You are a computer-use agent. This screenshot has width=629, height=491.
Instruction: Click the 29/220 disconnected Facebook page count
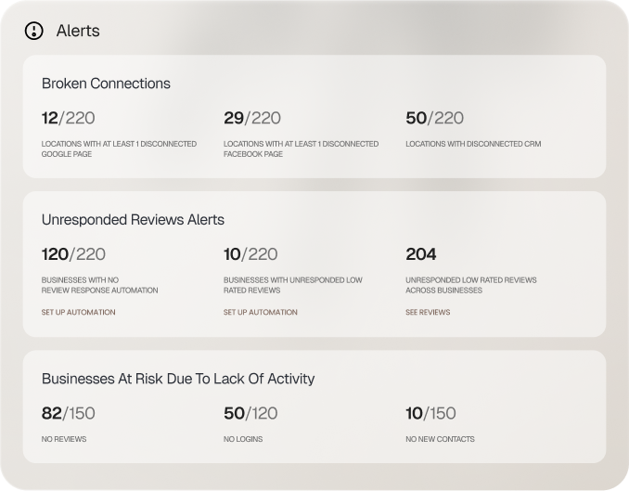(252, 118)
